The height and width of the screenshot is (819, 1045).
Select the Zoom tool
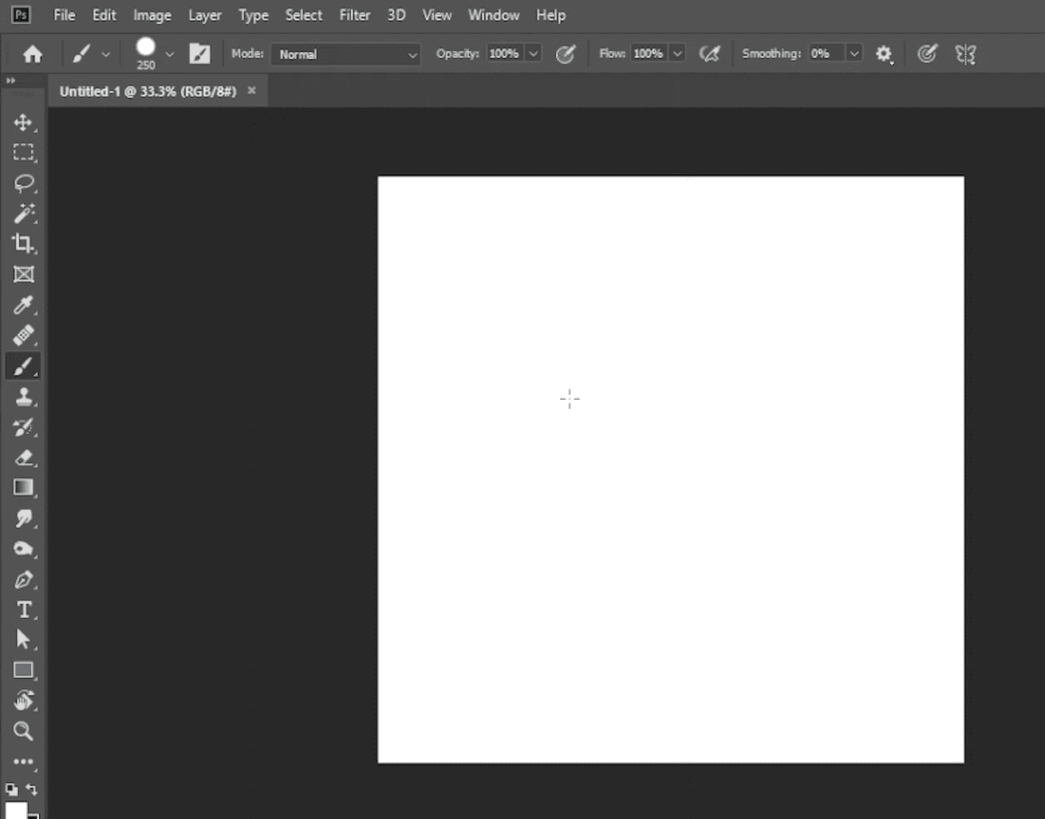pos(22,731)
